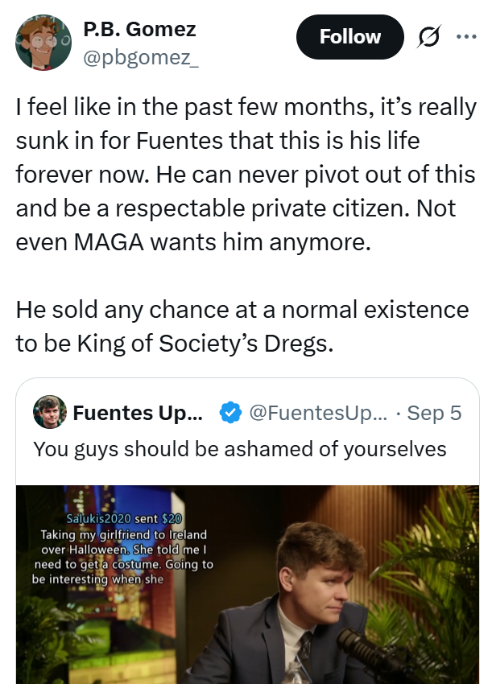
Task: Open the Sep 5 timestamp link
Action: pos(434,414)
